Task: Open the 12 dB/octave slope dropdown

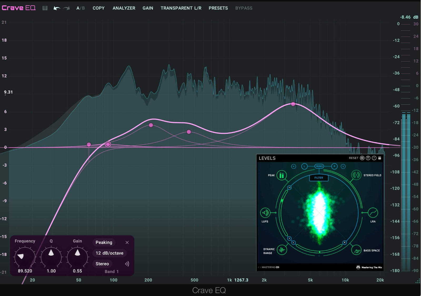Action: (x=109, y=253)
